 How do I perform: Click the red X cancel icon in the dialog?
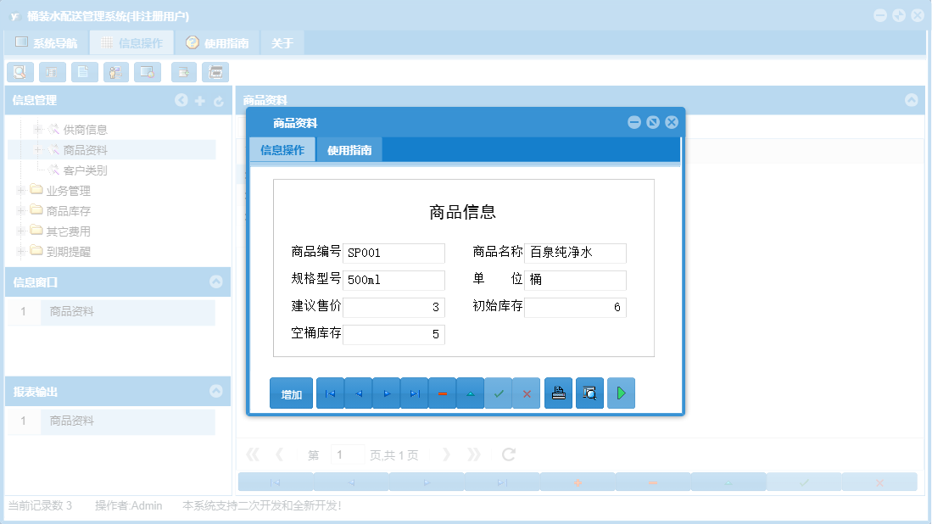(x=527, y=393)
